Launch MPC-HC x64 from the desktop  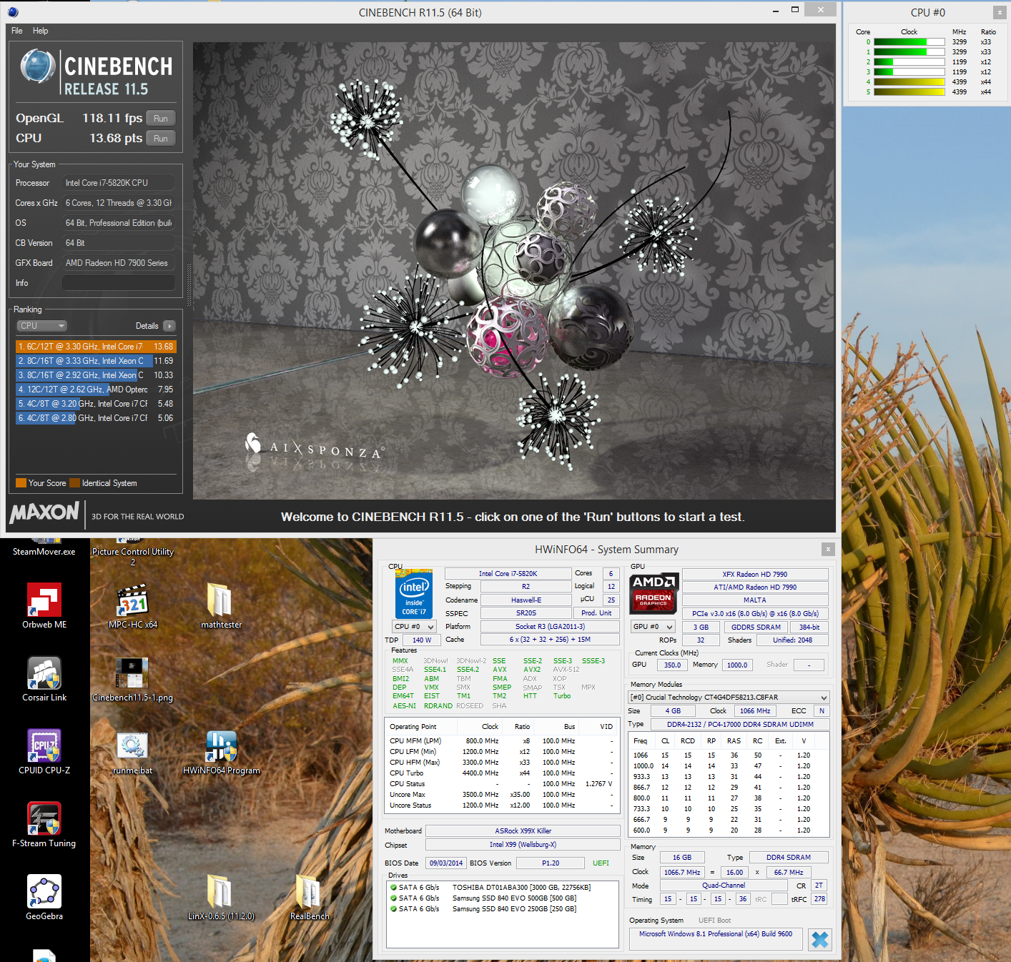132,601
